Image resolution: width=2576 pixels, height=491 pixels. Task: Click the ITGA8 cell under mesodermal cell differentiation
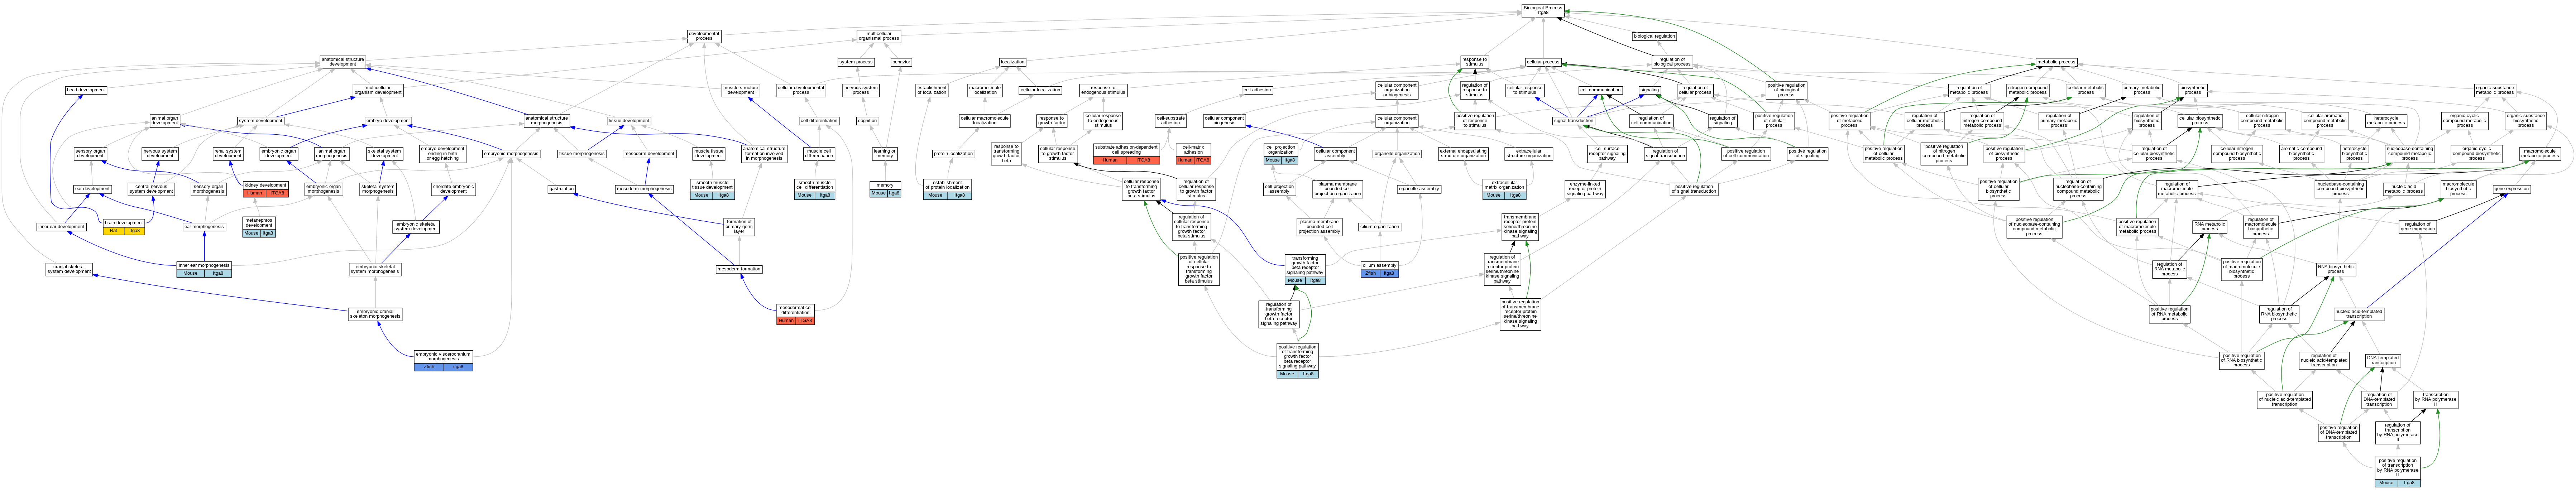coord(805,321)
